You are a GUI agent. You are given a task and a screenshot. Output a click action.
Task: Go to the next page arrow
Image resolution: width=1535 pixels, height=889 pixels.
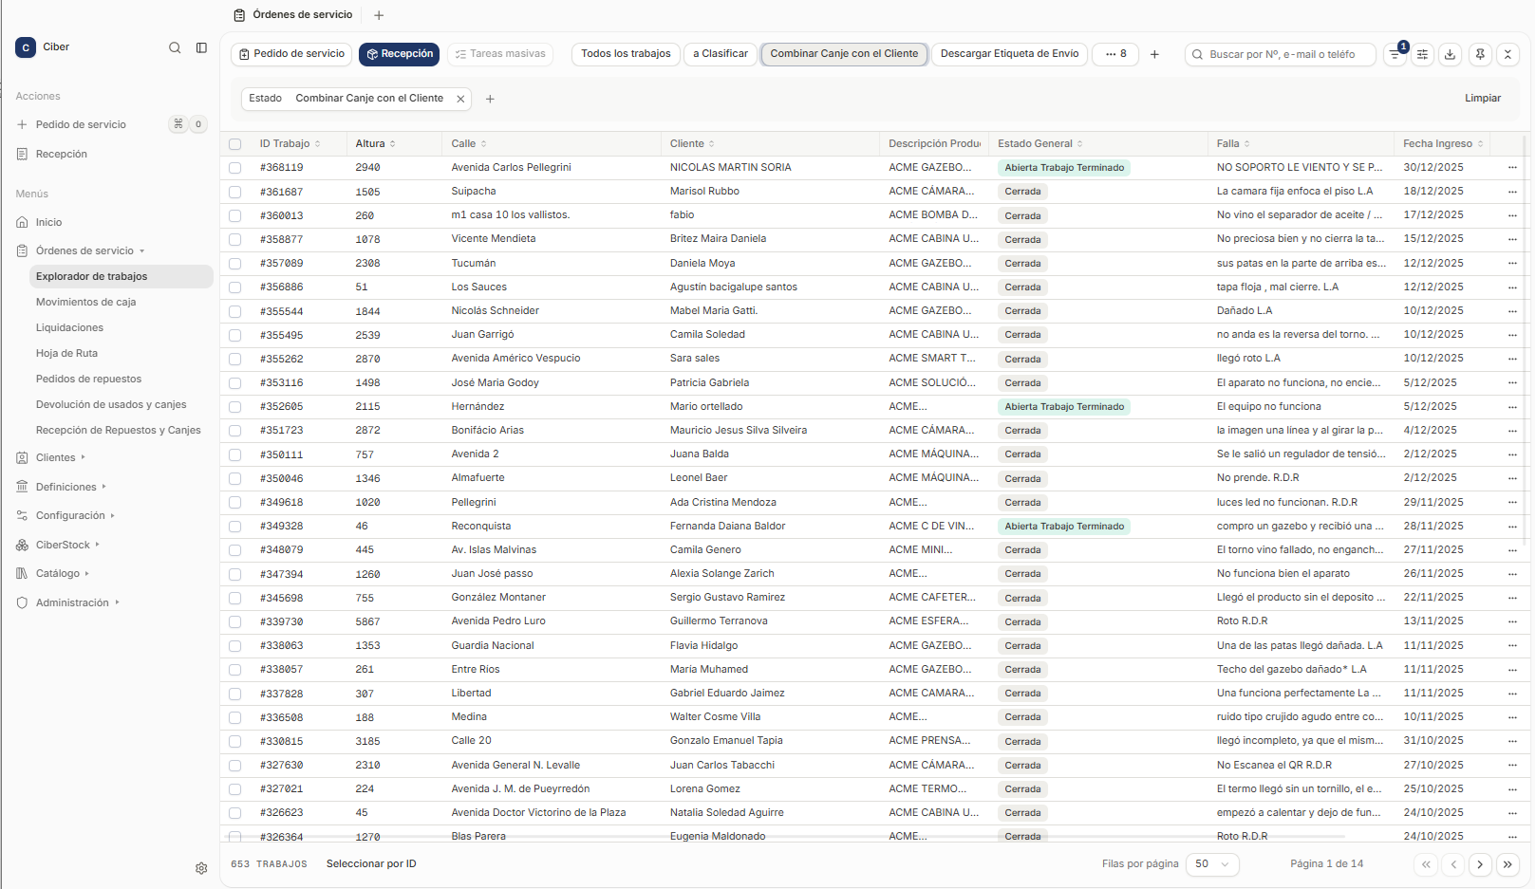pyautogui.click(x=1480, y=864)
